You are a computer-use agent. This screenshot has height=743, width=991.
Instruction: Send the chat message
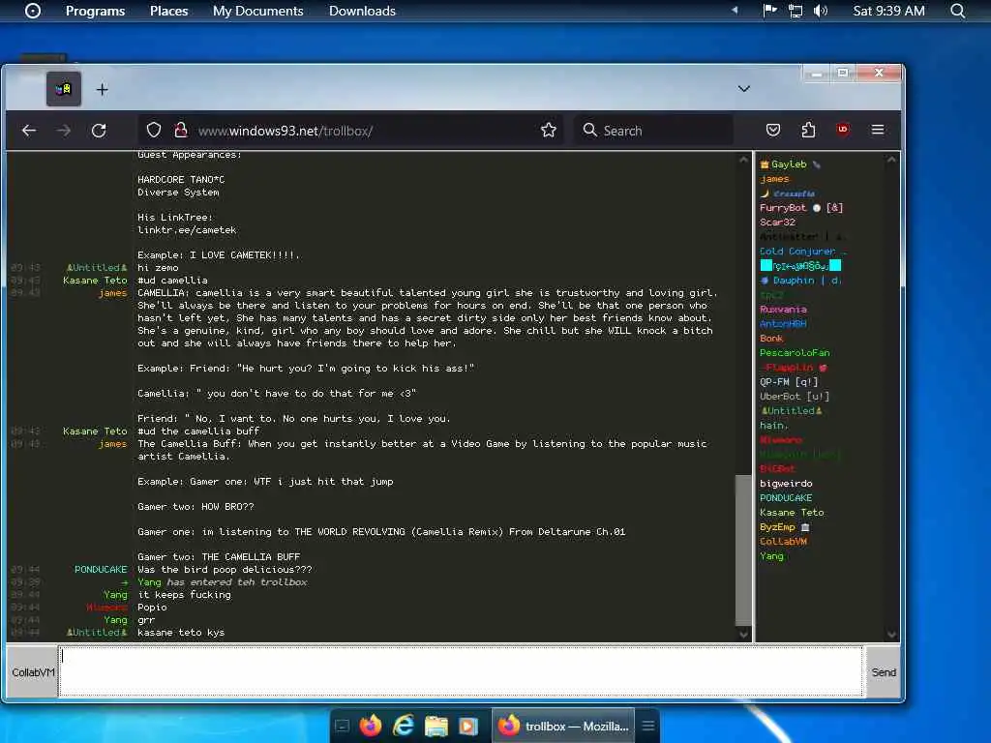(x=883, y=672)
